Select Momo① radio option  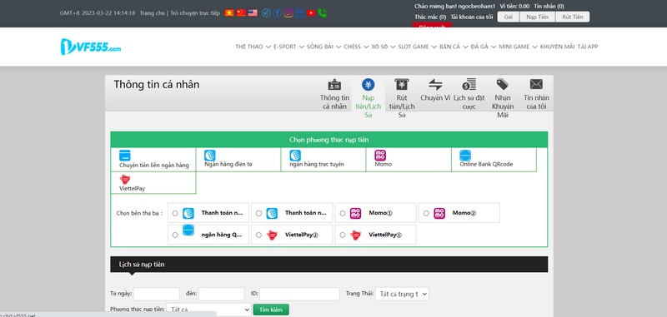[x=343, y=214]
